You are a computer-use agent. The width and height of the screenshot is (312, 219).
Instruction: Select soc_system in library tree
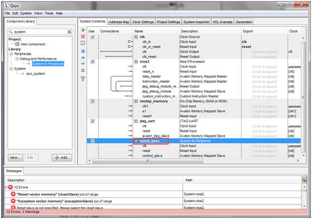point(36,74)
